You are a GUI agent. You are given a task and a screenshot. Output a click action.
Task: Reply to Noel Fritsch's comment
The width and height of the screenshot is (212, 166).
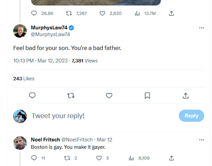(x=34, y=158)
